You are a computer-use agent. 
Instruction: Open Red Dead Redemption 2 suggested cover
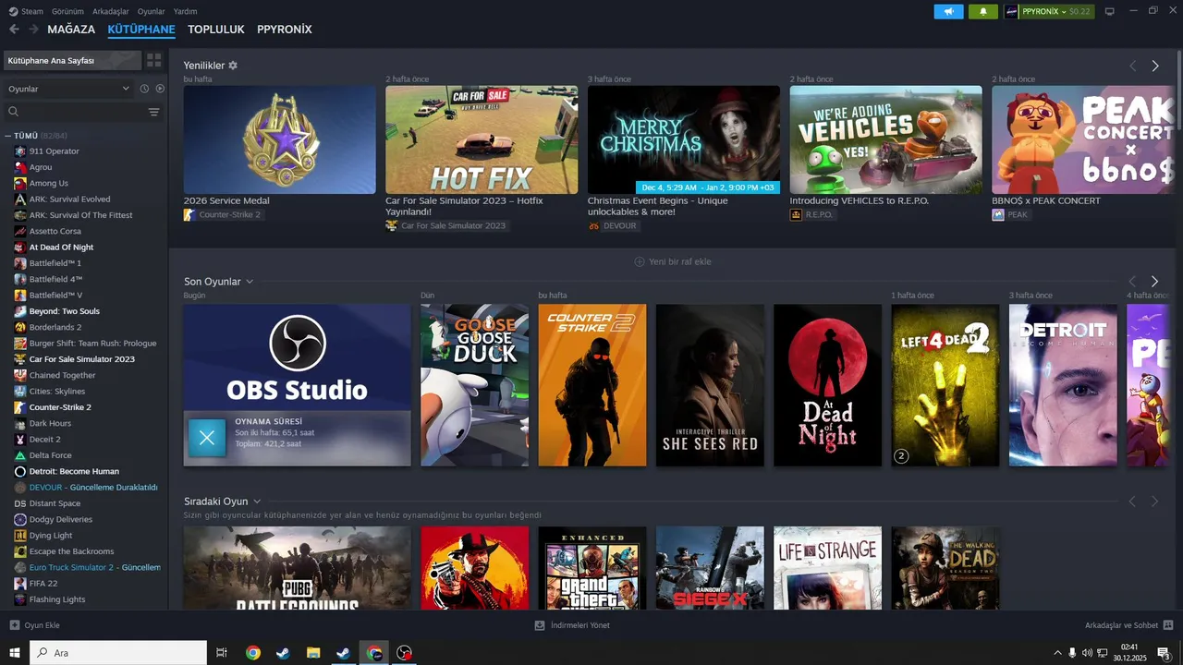point(474,568)
